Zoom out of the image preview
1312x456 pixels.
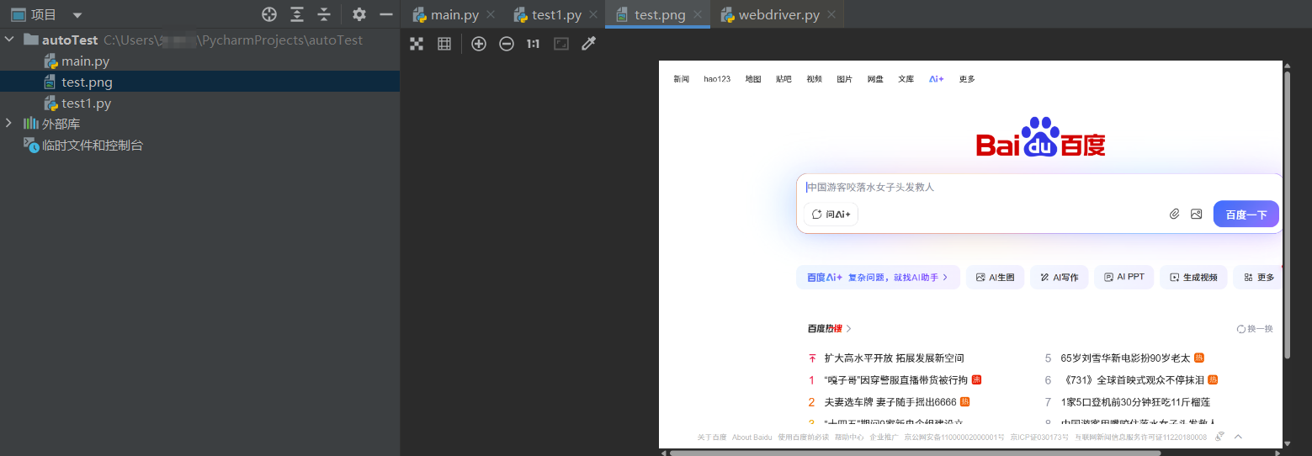tap(507, 44)
